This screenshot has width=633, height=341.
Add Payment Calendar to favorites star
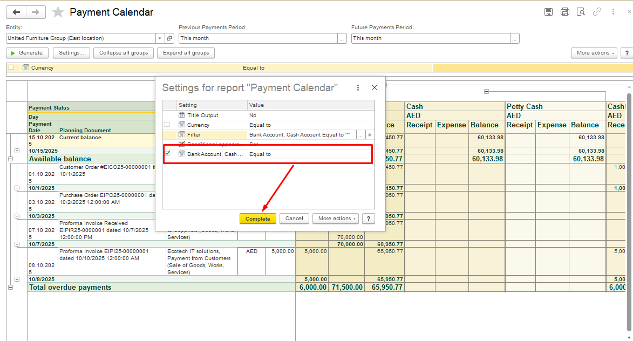tap(58, 12)
